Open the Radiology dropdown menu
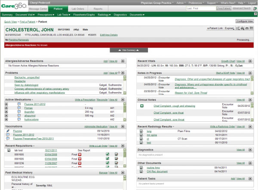 tap(104, 15)
